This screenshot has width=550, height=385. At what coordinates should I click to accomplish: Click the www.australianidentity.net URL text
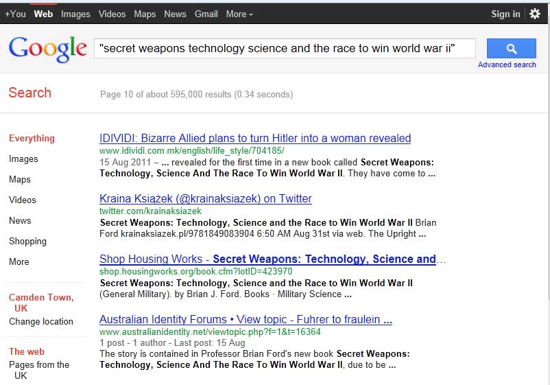point(210,331)
